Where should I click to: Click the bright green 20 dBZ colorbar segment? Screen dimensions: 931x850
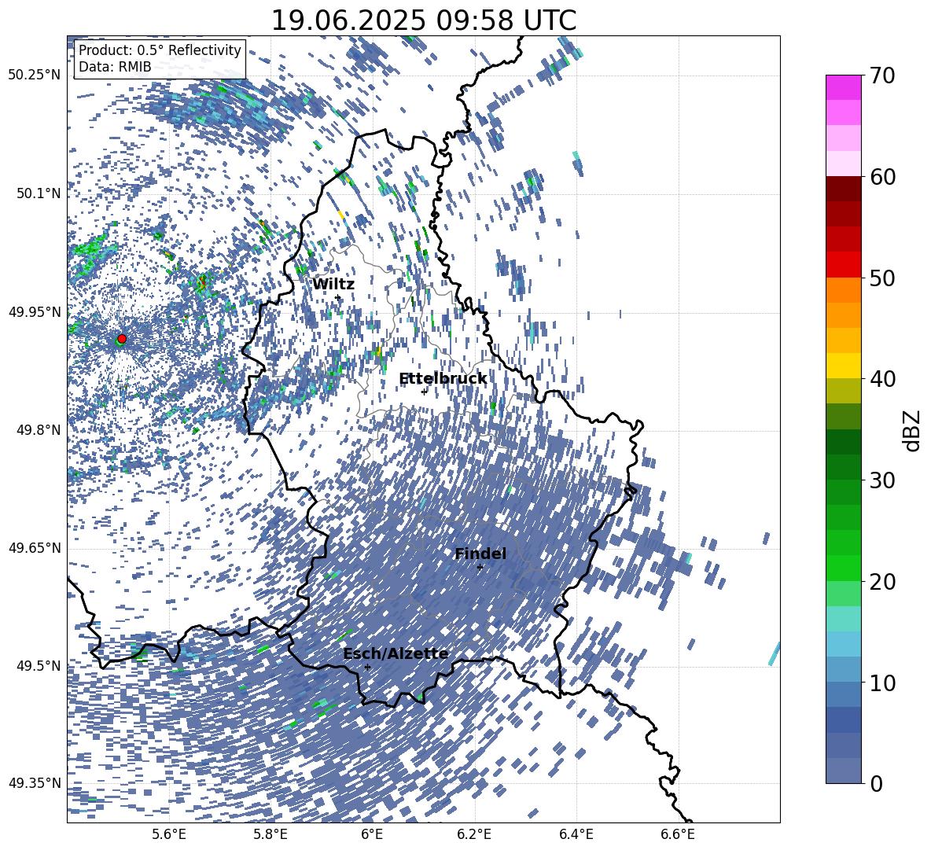coord(844,568)
